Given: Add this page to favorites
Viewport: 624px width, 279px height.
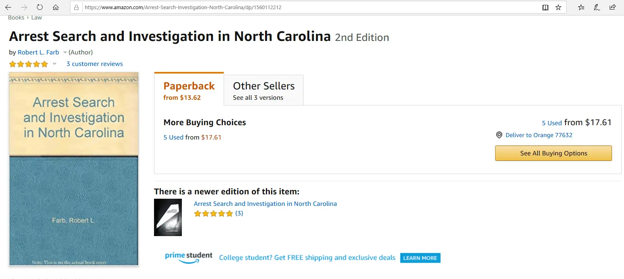Looking at the screenshot, I should click(558, 7).
